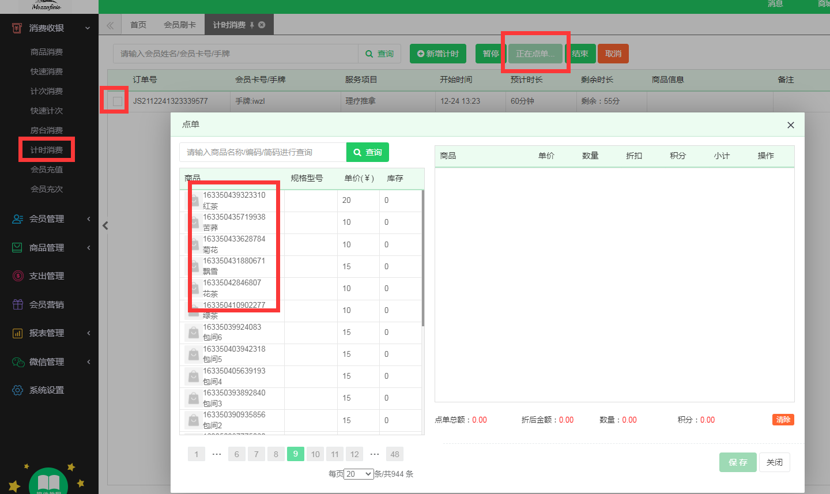The image size is (830, 494).
Task: Click product bag icon for 包间5
Action: [x=193, y=355]
